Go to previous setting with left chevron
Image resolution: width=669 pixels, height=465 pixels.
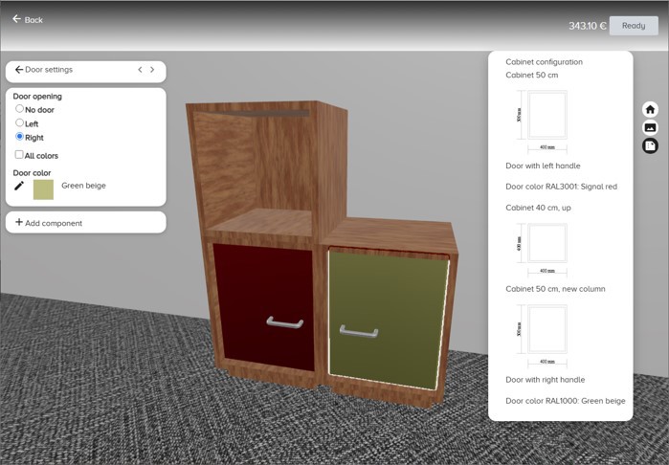[x=140, y=70]
